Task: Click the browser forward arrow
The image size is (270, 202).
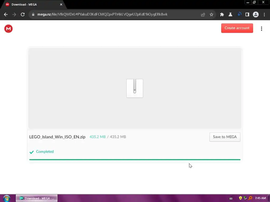Action: click(14, 14)
